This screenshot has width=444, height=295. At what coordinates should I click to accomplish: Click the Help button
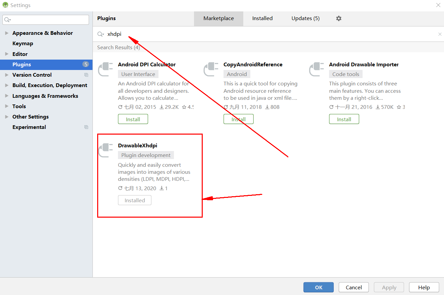424,287
